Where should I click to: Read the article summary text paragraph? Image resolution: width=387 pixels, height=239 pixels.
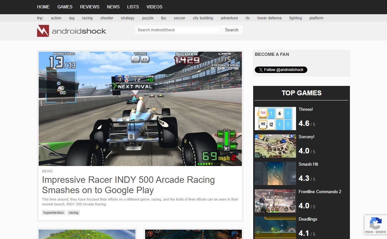click(140, 202)
